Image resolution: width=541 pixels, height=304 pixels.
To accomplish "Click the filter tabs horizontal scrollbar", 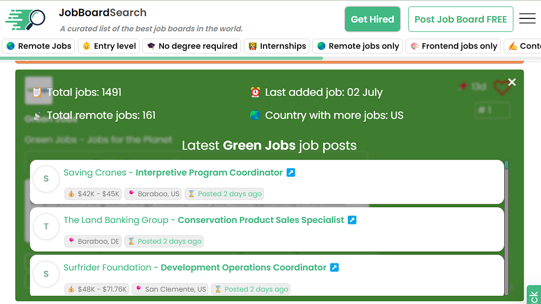I will tap(161, 58).
